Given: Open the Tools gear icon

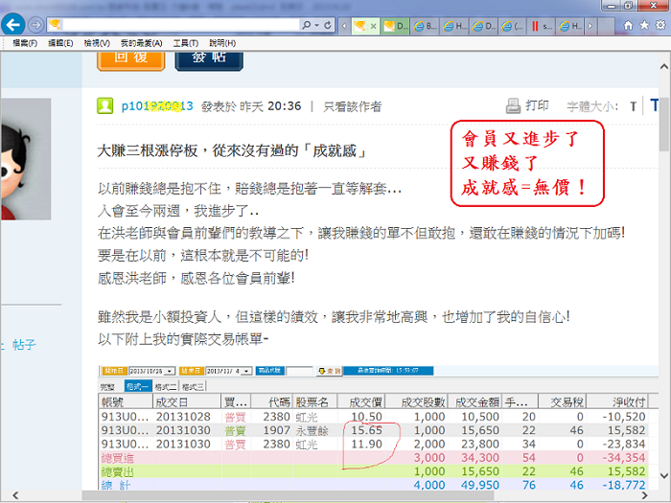Looking at the screenshot, I should point(660,25).
